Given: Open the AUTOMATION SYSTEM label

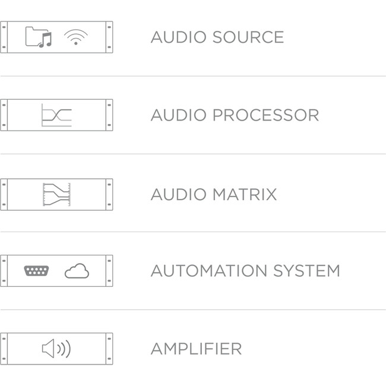Looking at the screenshot, I should [245, 271].
